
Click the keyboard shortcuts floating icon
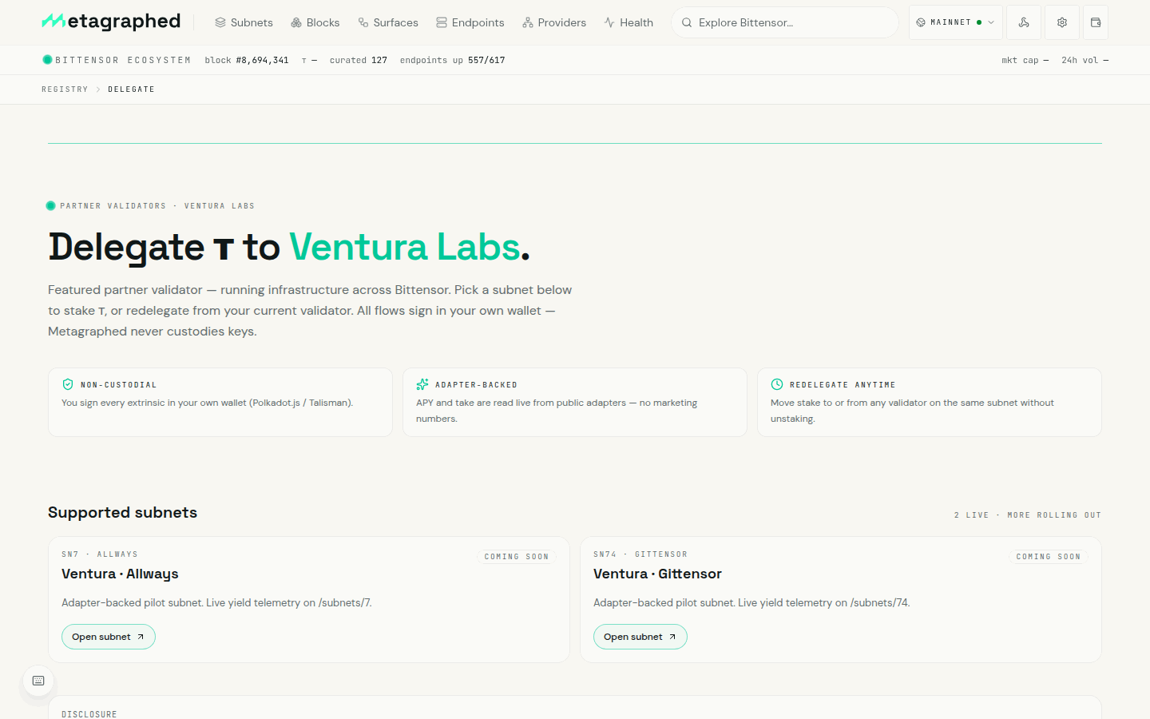coord(38,681)
